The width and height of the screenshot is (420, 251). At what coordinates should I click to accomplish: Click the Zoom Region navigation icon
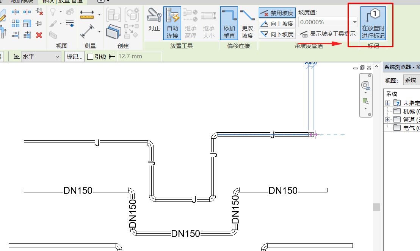coord(366,101)
